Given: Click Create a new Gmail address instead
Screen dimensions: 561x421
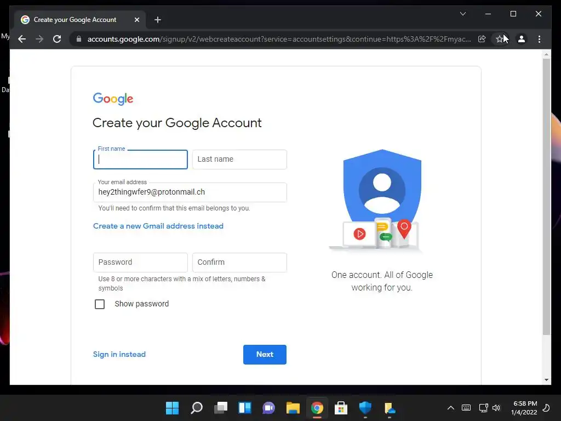Looking at the screenshot, I should click(x=158, y=226).
